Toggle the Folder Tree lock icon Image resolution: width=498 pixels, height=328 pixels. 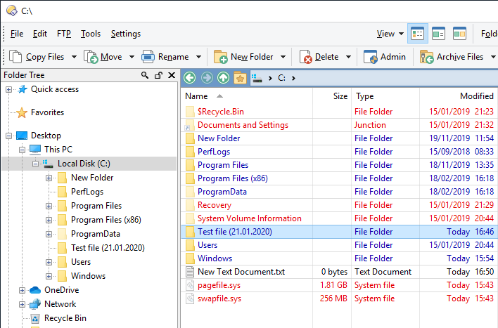pos(158,75)
